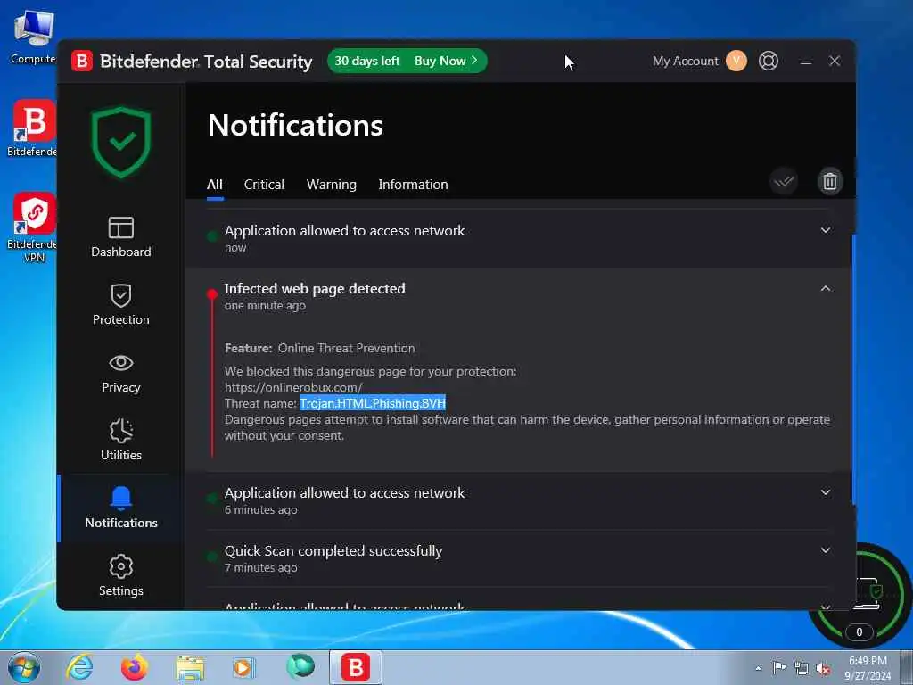The height and width of the screenshot is (685, 913).
Task: Click the green shield status icon
Action: pos(121,142)
